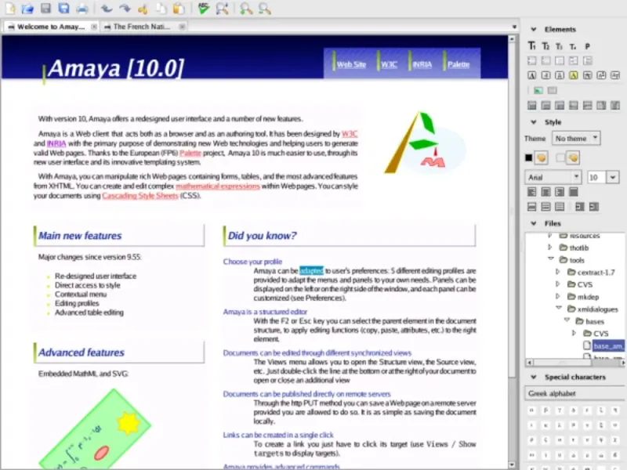Screen dimensions: 627x470
Task: Undo the last action
Action: [x=107, y=8]
